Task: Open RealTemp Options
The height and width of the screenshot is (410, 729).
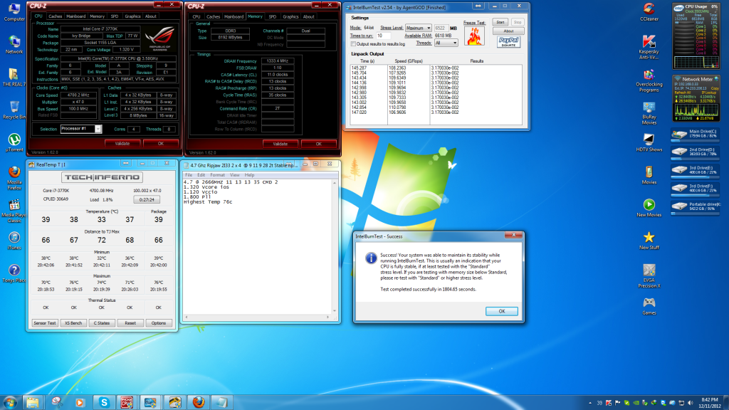Action: click(x=159, y=323)
